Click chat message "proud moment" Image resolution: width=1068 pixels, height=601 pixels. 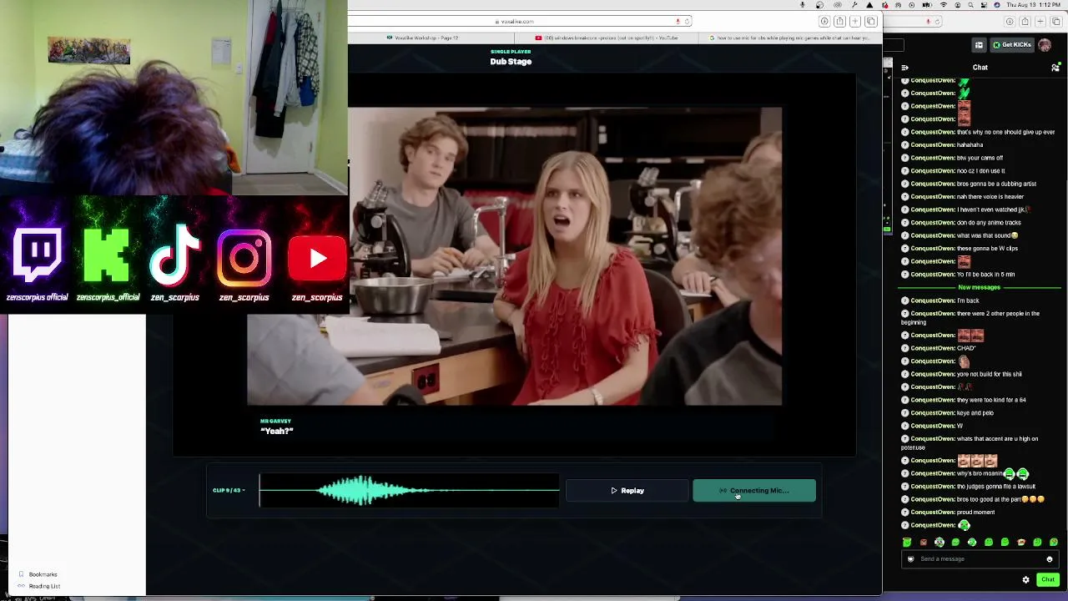click(x=975, y=513)
